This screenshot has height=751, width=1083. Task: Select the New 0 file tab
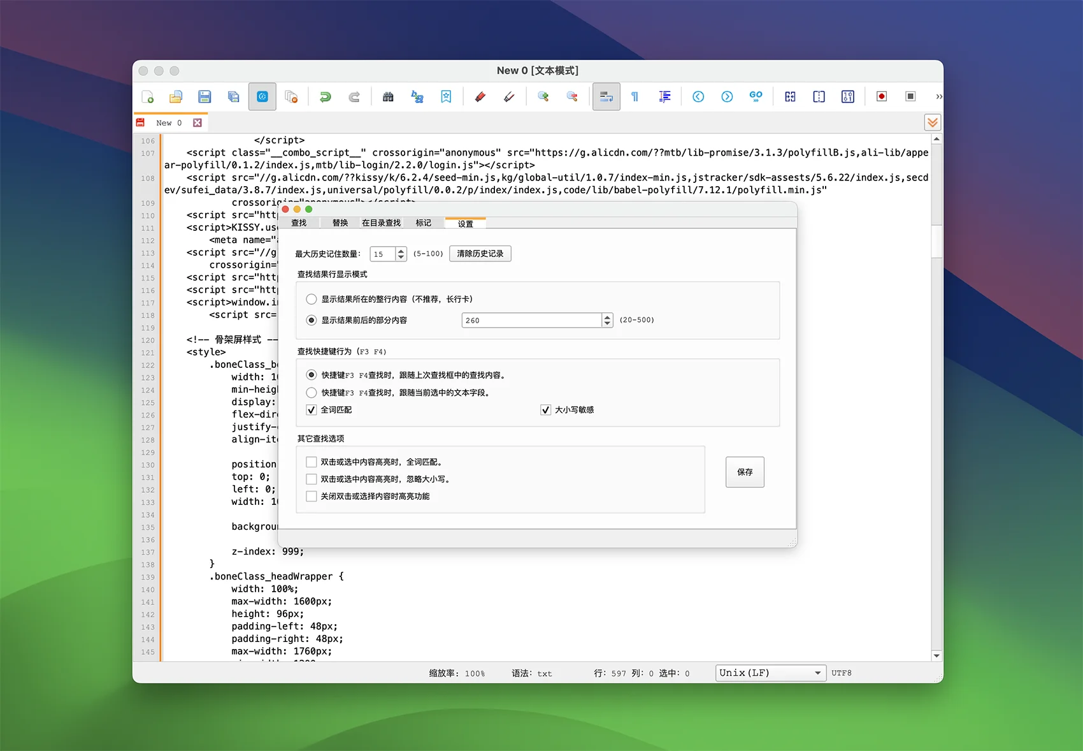pos(169,123)
